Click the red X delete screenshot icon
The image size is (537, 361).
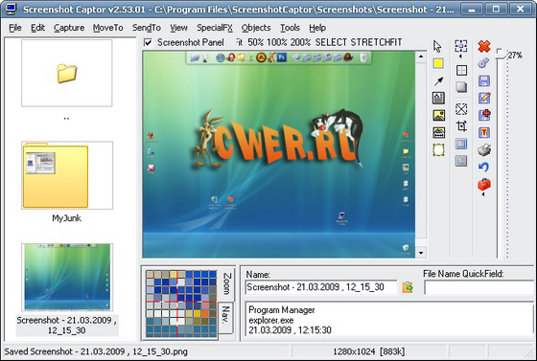point(484,46)
